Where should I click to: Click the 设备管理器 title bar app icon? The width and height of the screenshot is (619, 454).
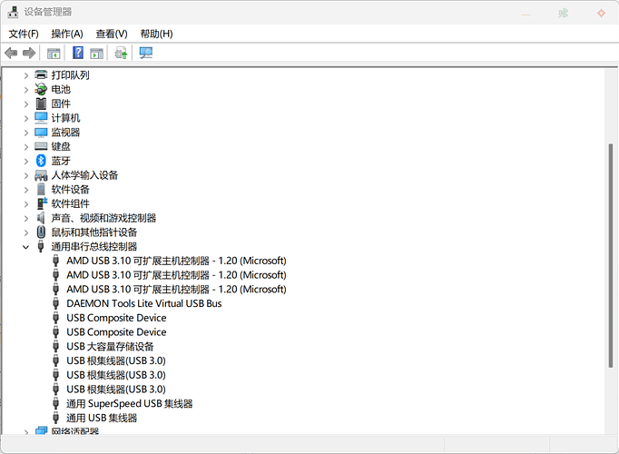pos(13,12)
